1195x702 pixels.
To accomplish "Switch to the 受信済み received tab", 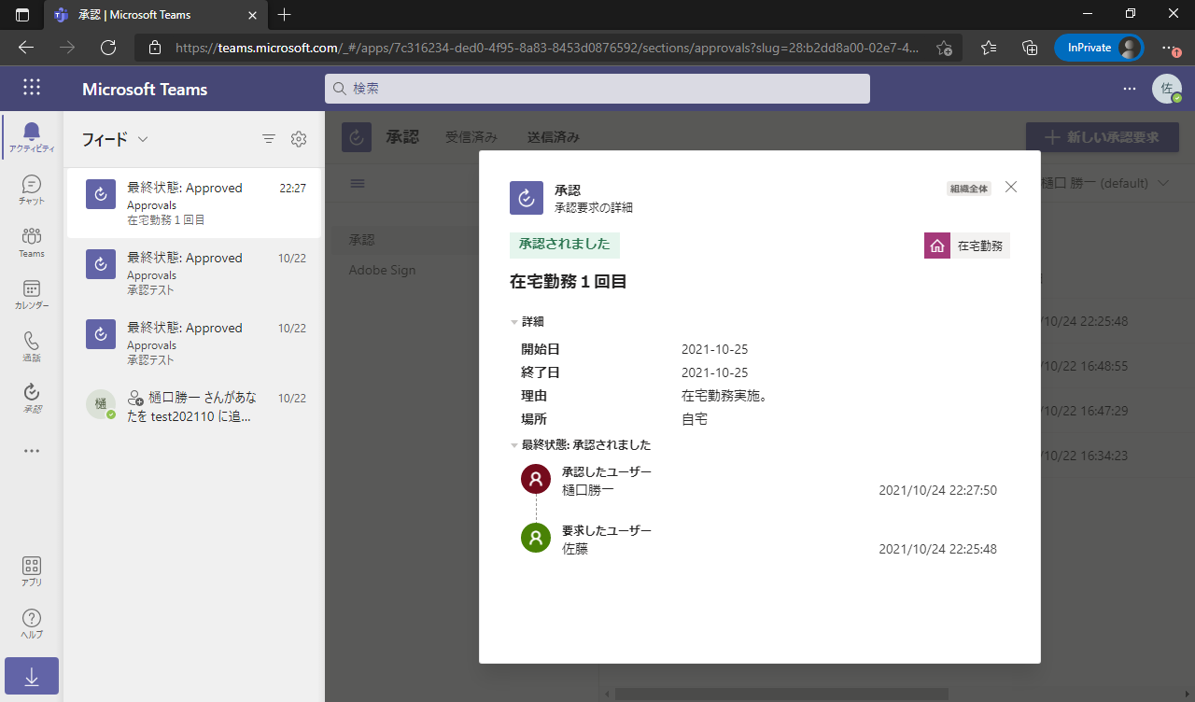I will pyautogui.click(x=471, y=137).
